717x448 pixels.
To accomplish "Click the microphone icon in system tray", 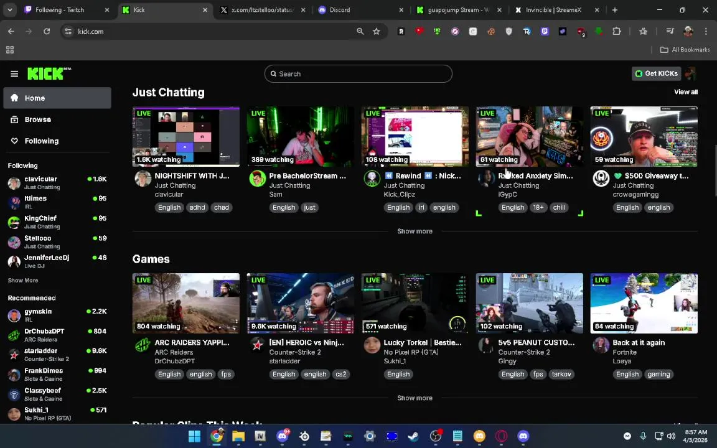I will 643,436.
